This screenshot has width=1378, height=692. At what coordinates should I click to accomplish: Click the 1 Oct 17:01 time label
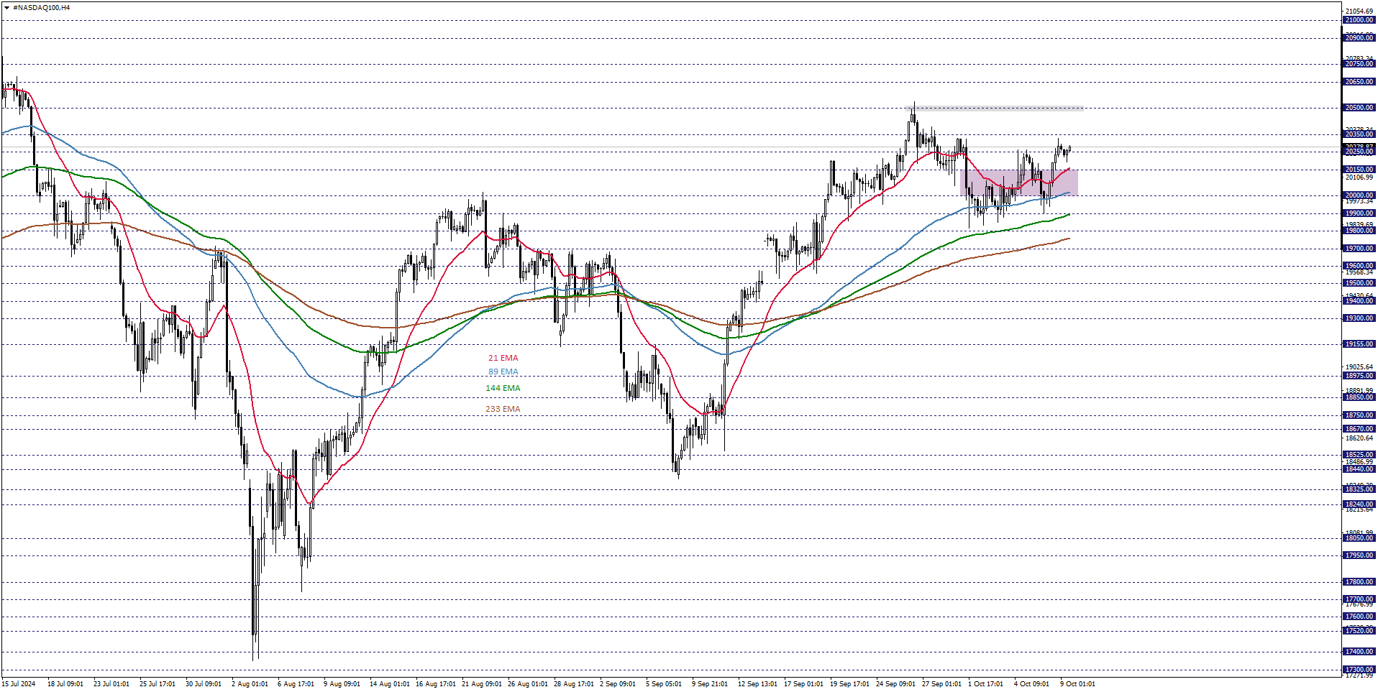pos(986,684)
